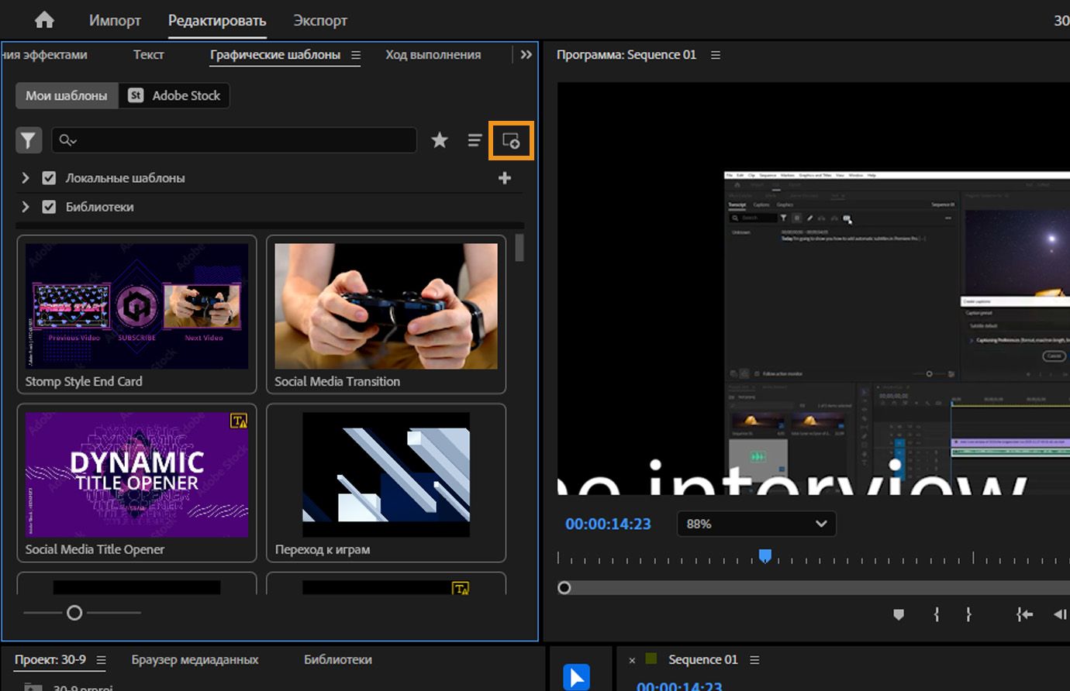1070x691 pixels.
Task: Open the 88% zoom level dropdown
Action: pos(756,524)
